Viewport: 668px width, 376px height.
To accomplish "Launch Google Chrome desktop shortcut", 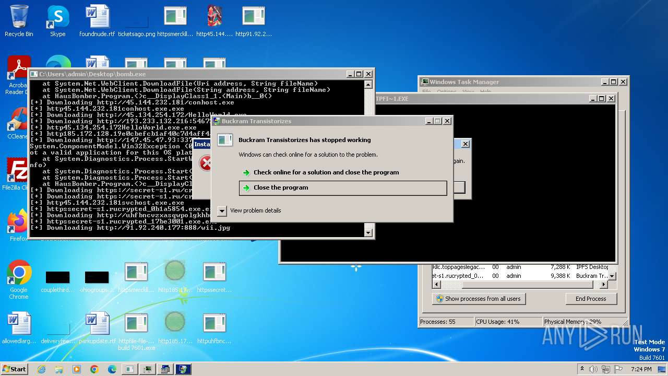I will [x=19, y=279].
